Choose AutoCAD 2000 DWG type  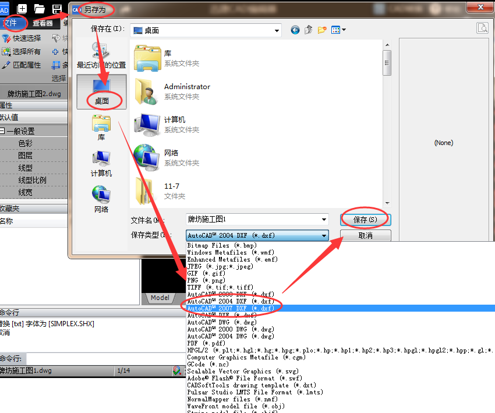[231, 329]
